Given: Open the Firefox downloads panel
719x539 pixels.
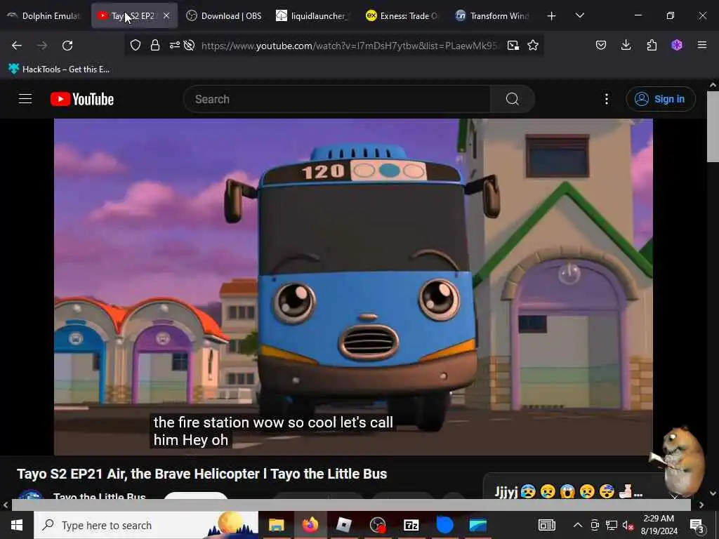Looking at the screenshot, I should (x=626, y=45).
